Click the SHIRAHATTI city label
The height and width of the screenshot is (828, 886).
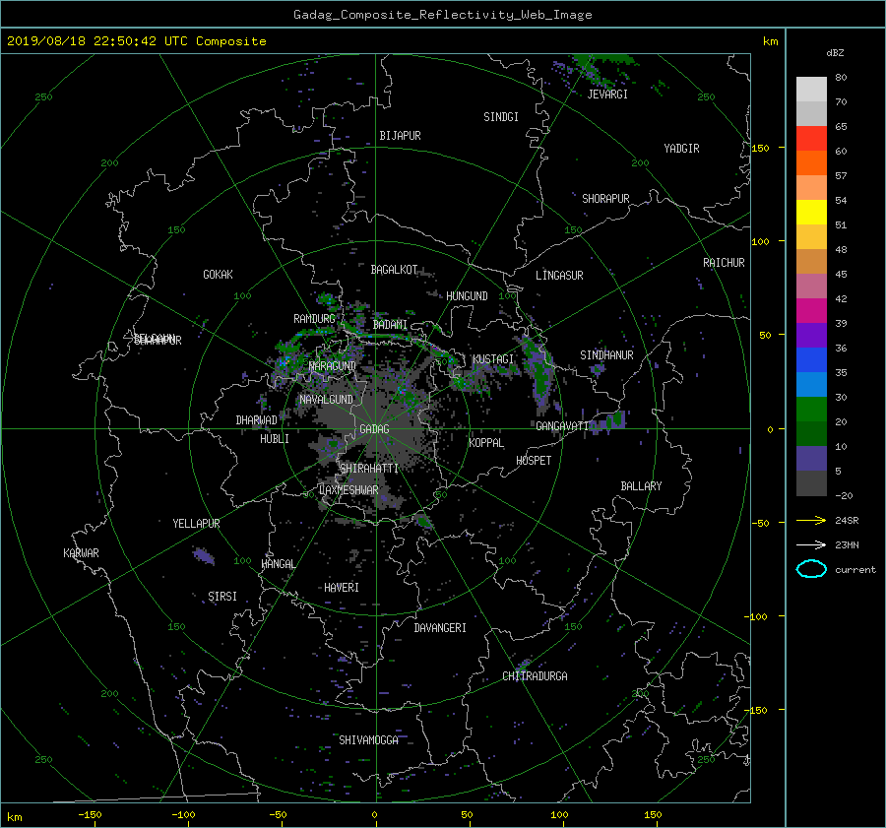[x=369, y=469]
